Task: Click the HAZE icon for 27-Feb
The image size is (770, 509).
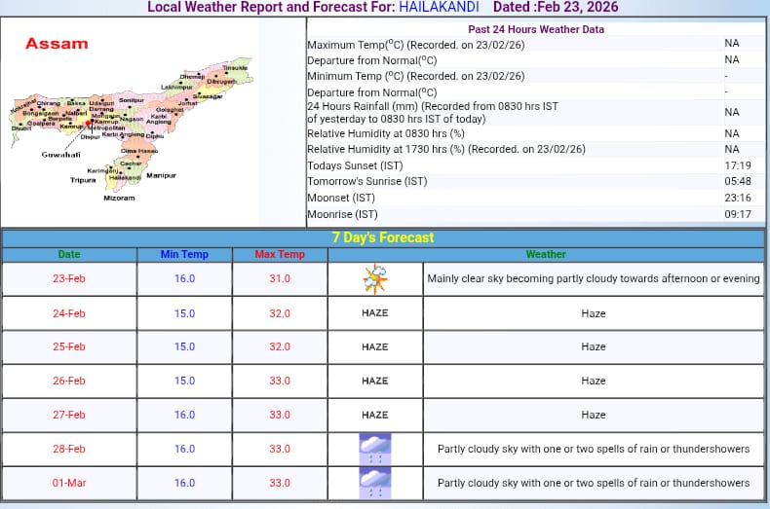Action: pos(375,415)
